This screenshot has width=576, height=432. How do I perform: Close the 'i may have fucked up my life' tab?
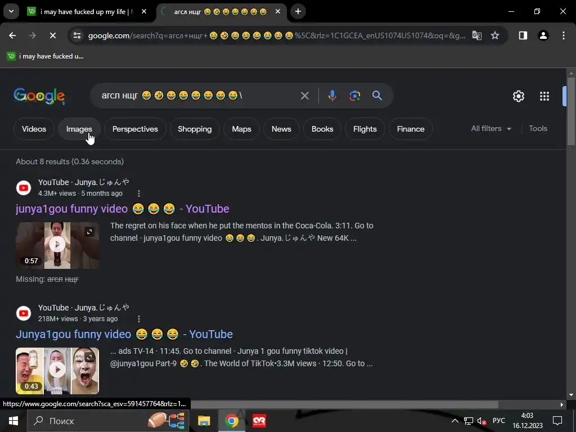pyautogui.click(x=144, y=12)
